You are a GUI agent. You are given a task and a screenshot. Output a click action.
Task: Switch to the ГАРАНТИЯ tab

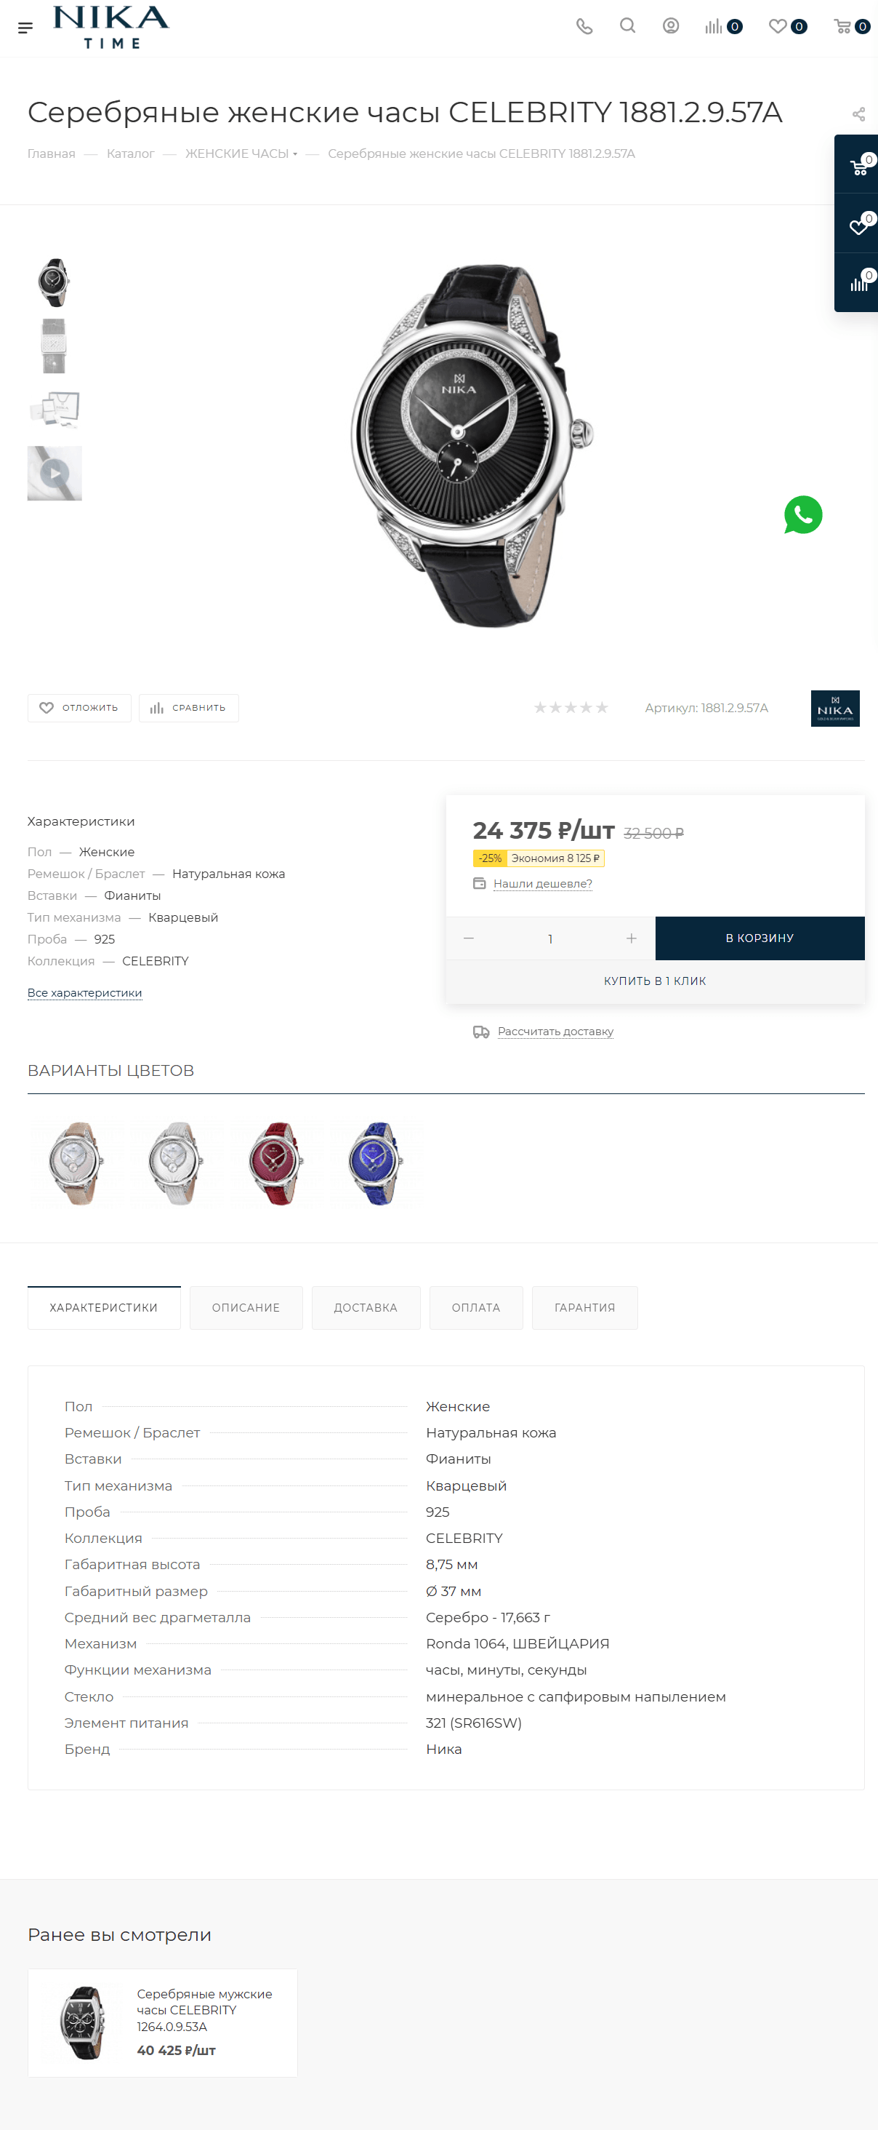[585, 1307]
